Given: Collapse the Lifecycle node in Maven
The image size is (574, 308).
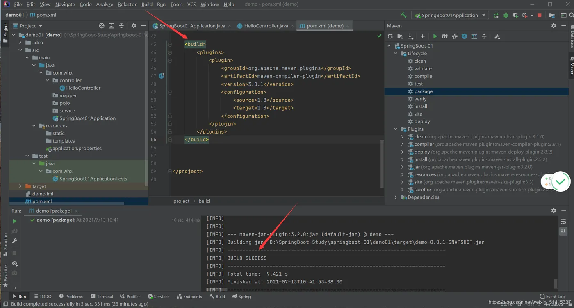Looking at the screenshot, I should pos(396,54).
